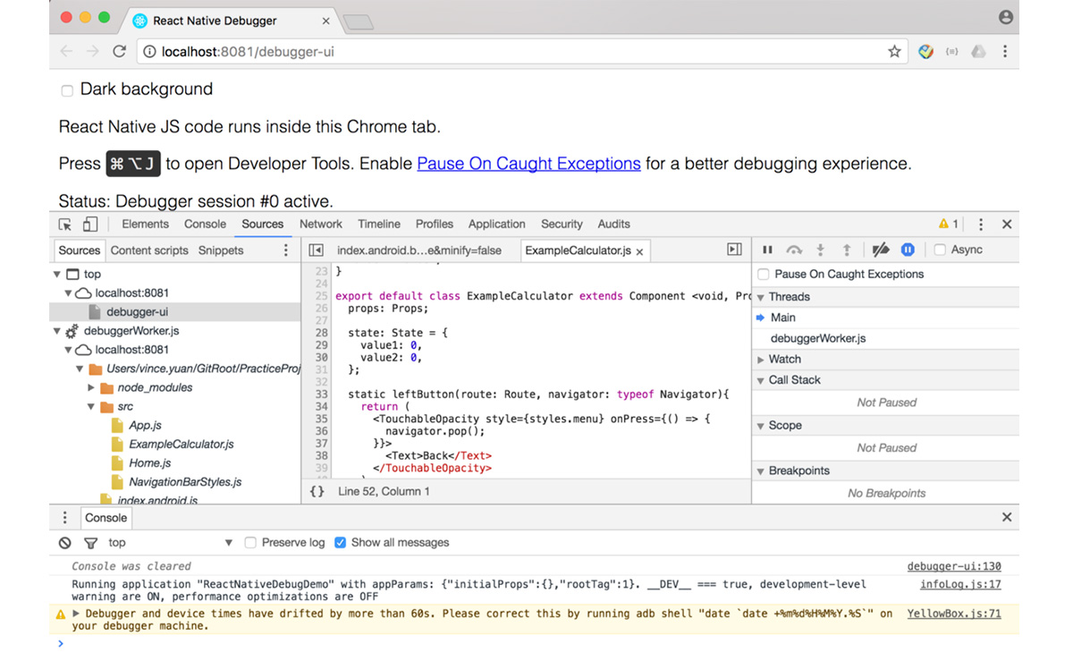Switch to the Profiles tab
This screenshot has height=653, width=1073.
click(435, 225)
